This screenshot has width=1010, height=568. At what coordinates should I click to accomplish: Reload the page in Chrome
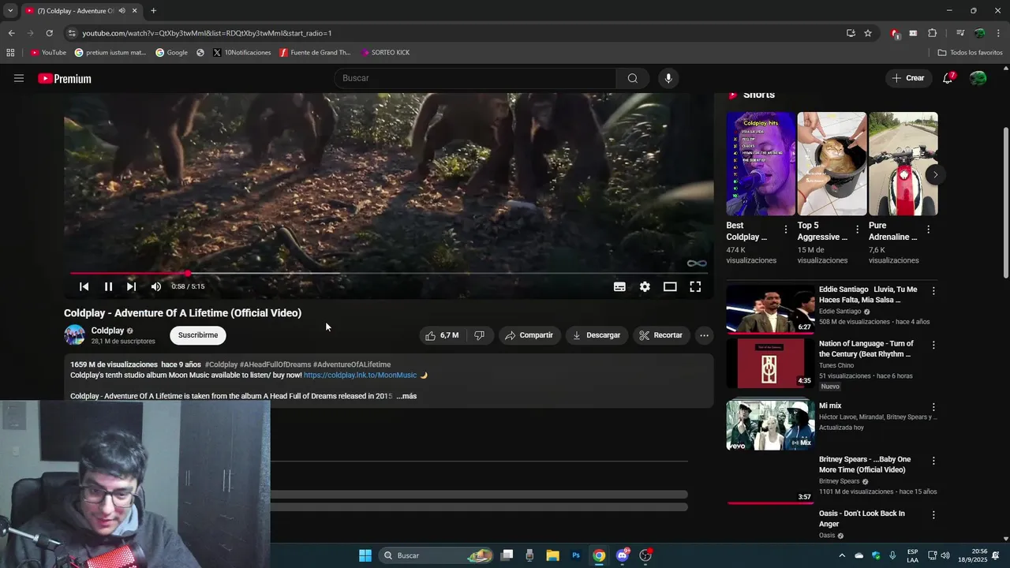point(49,33)
